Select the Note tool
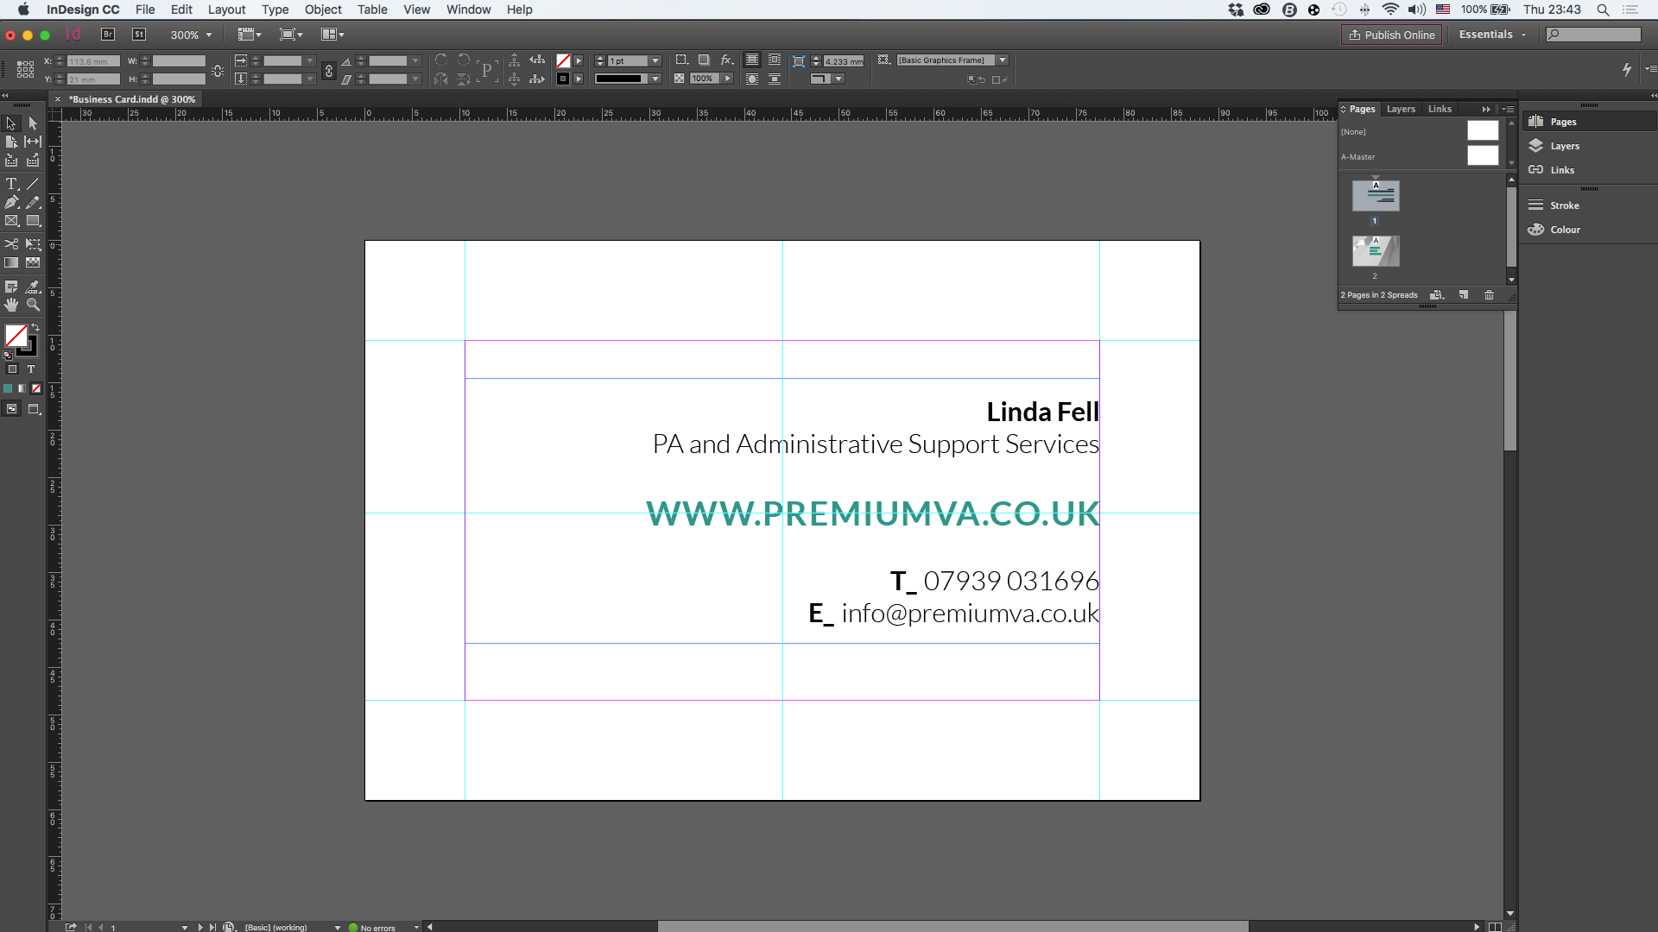This screenshot has height=932, width=1658. point(11,287)
